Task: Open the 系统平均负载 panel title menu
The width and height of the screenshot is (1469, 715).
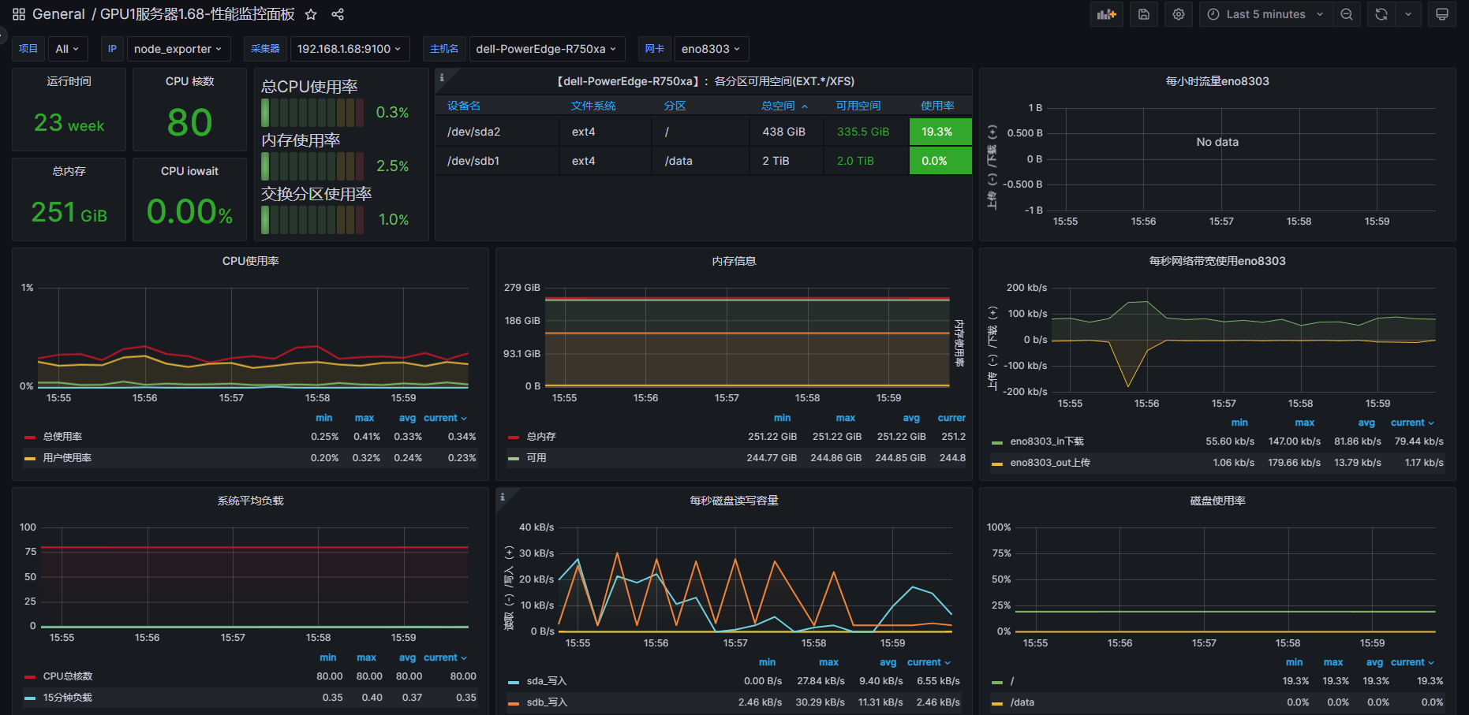Action: pyautogui.click(x=250, y=501)
